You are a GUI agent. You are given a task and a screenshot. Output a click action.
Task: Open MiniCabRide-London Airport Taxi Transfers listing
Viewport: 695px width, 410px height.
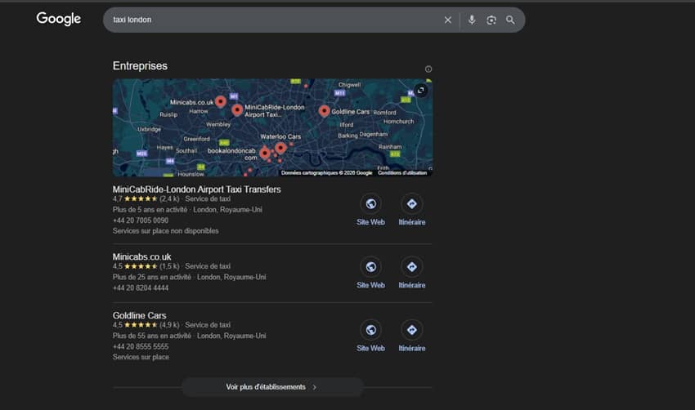(x=196, y=189)
